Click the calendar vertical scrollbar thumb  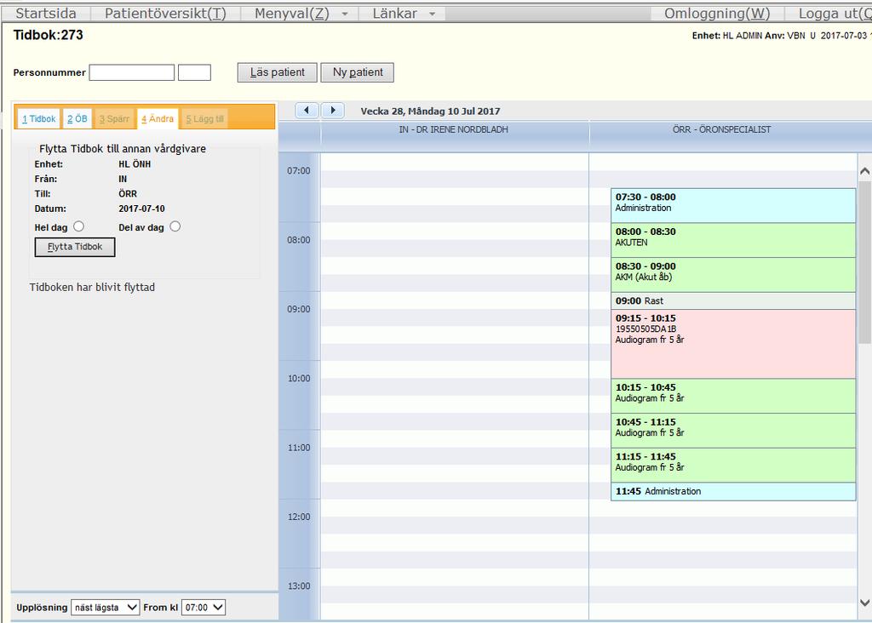[865, 262]
